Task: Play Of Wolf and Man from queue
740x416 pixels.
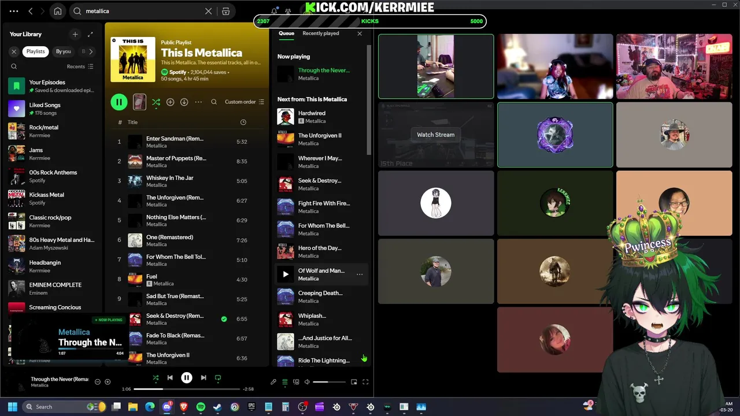Action: (285, 274)
